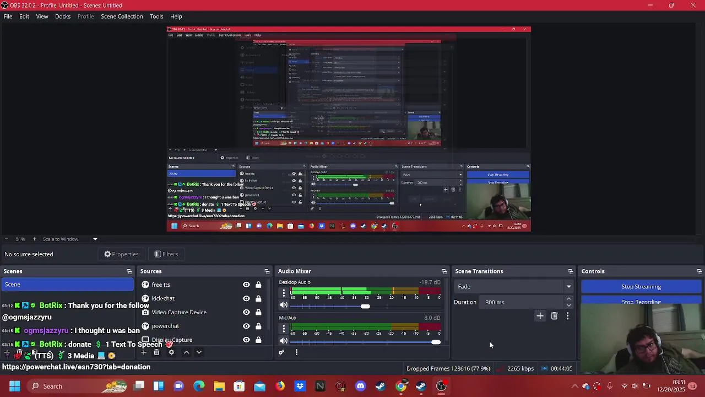Zoom in the preview with the plus icon
The image size is (705, 397).
[34, 239]
